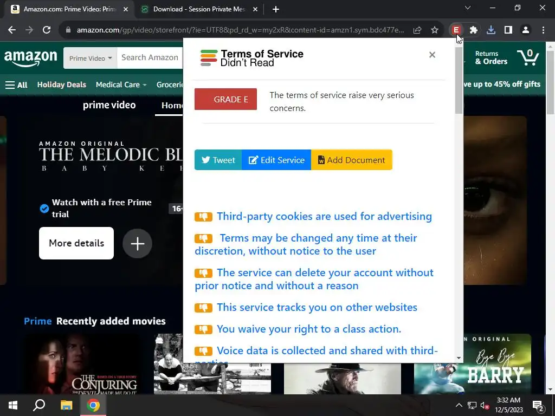Screen dimensions: 555x416
Task: Open delete your account without notice point
Action: click(314, 279)
